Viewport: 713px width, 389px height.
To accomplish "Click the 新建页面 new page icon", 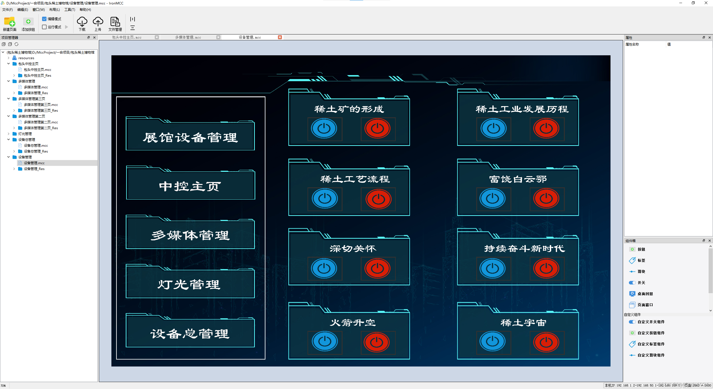I will coord(9,22).
